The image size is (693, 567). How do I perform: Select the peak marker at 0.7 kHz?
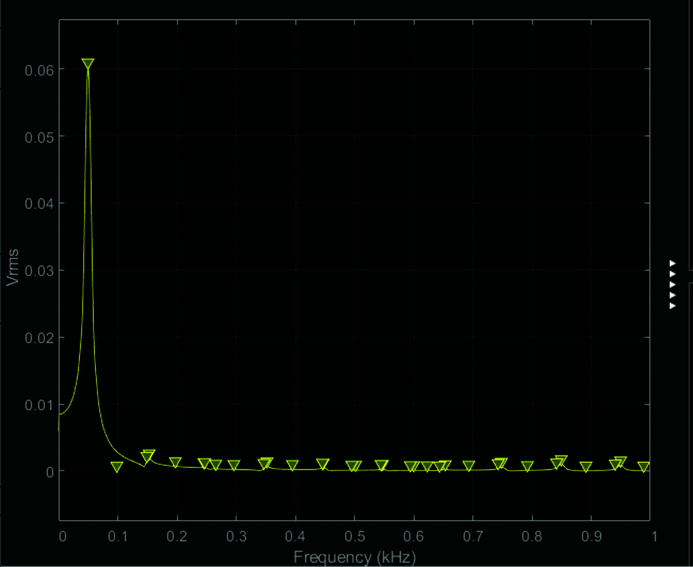469,466
